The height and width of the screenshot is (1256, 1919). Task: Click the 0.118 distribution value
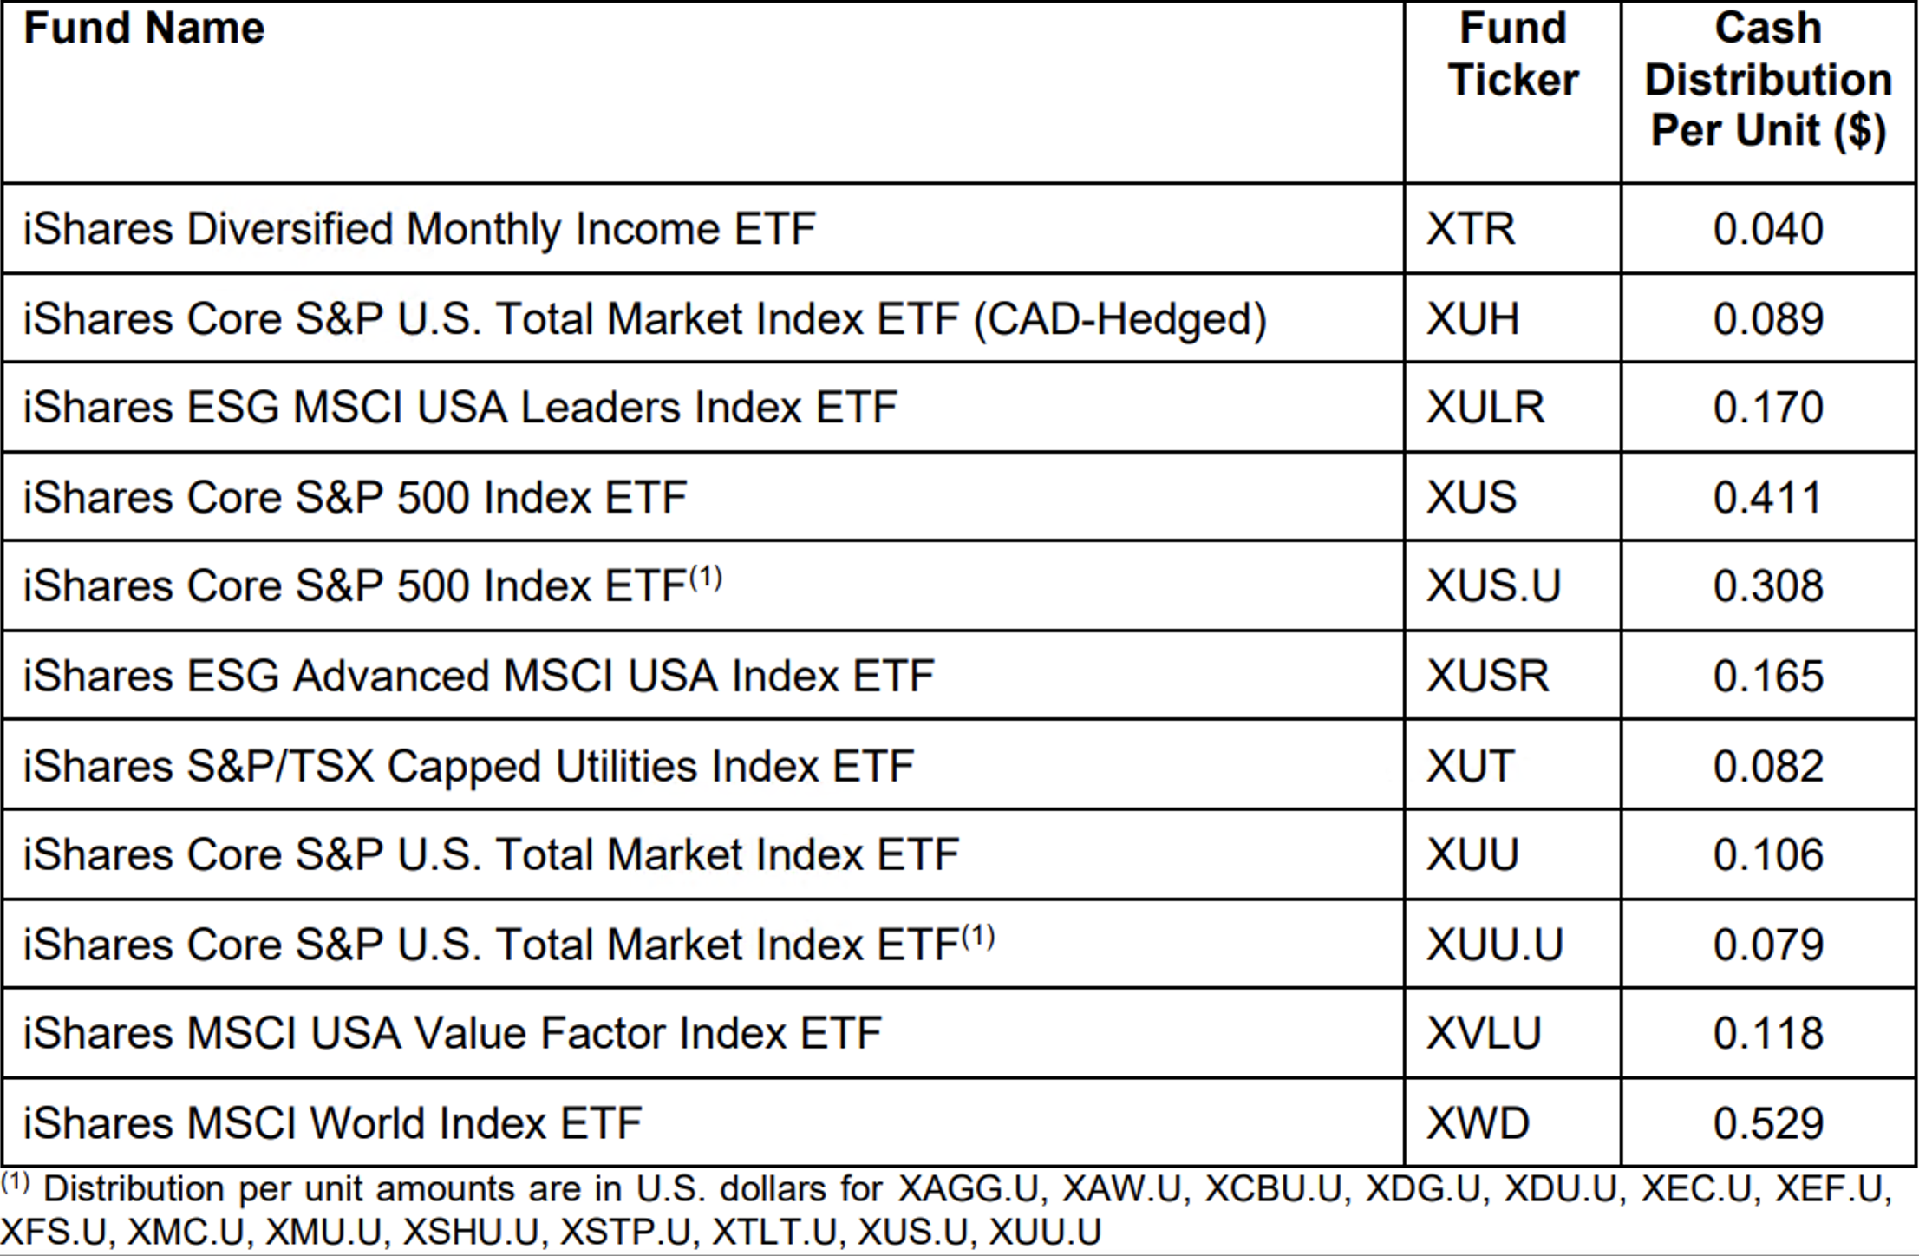[1767, 1034]
